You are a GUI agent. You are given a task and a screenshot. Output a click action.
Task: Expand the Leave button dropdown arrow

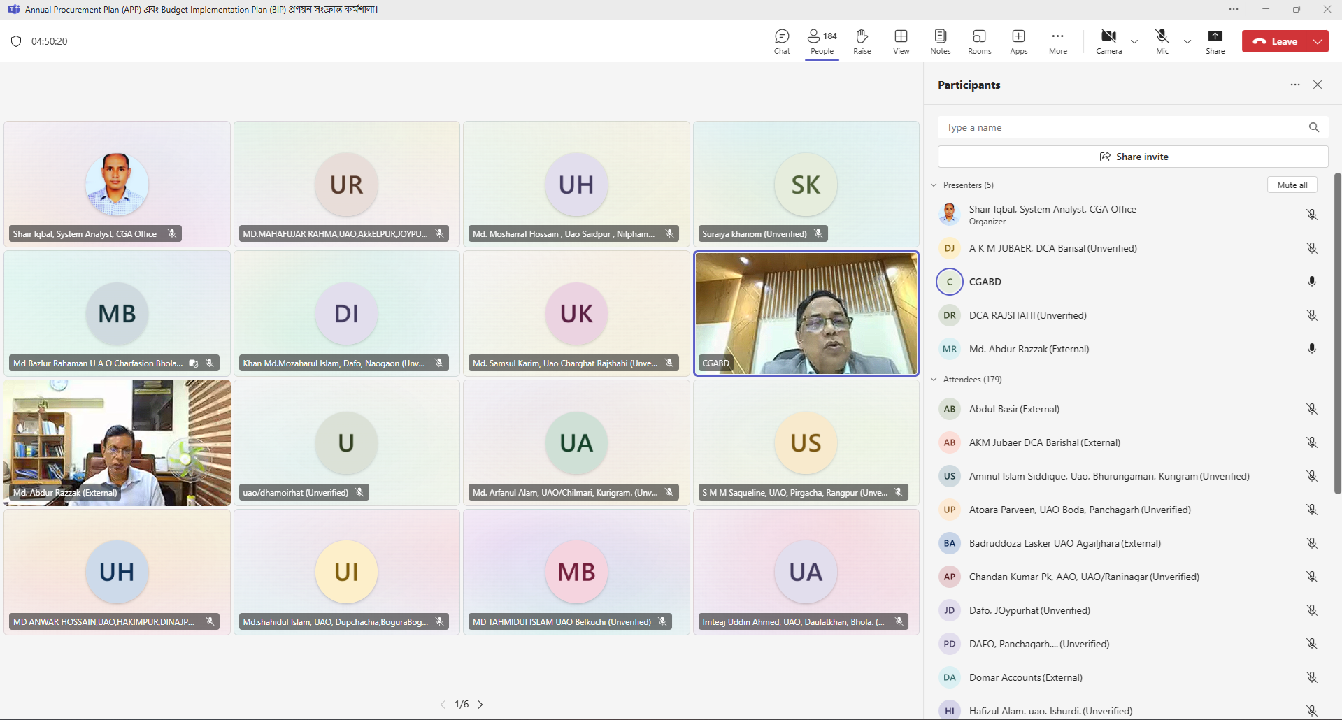pos(1318,41)
